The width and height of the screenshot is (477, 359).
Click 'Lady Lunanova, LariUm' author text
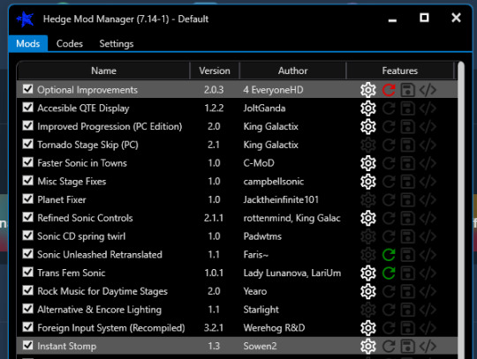click(x=292, y=273)
